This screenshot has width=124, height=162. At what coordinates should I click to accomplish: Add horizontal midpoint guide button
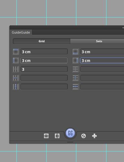click(46, 136)
